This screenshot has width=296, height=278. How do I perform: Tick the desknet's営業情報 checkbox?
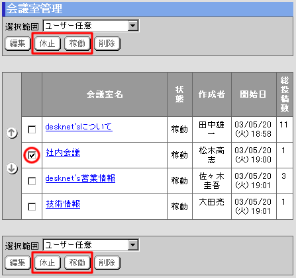32,181
